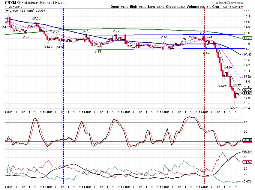This screenshot has height=190, width=255.
Task: Click the red down arrow beside Chg
Action: [242, 7]
